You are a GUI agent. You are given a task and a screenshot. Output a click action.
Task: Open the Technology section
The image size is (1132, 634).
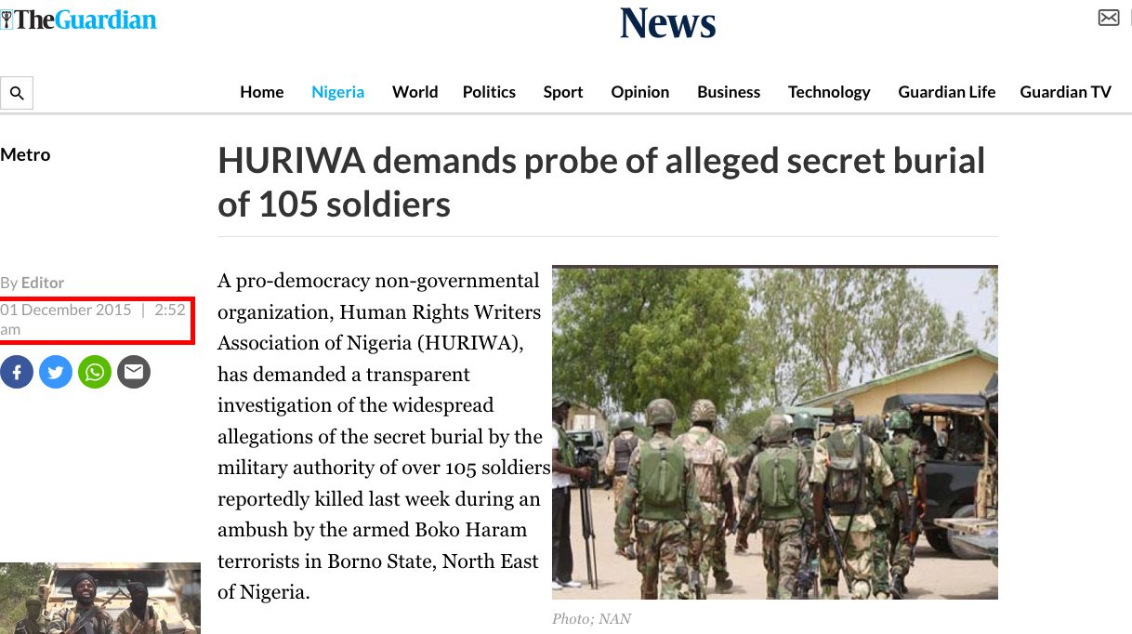829,92
